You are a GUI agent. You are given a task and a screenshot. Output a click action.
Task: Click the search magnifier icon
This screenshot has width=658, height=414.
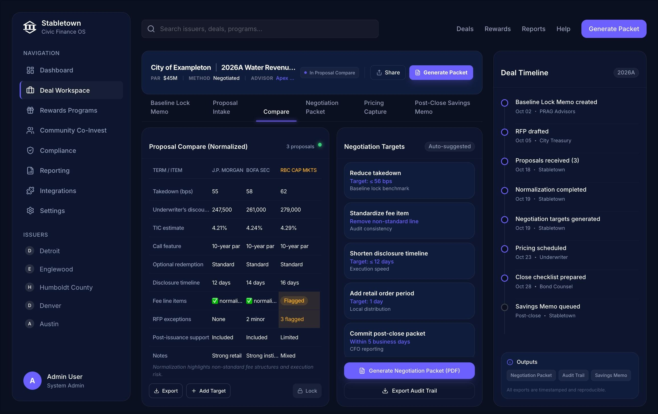click(x=151, y=29)
